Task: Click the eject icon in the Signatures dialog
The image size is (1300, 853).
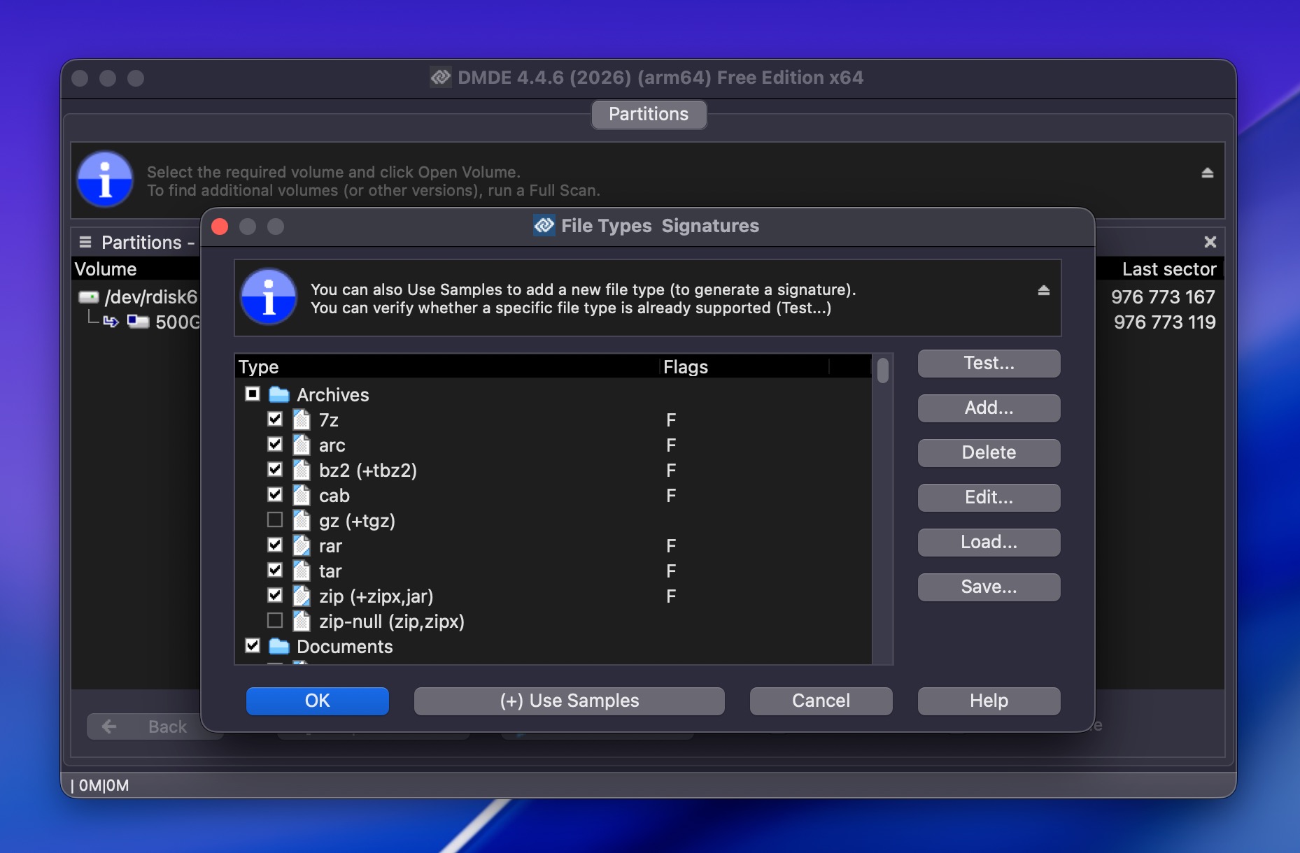Action: pos(1043,289)
